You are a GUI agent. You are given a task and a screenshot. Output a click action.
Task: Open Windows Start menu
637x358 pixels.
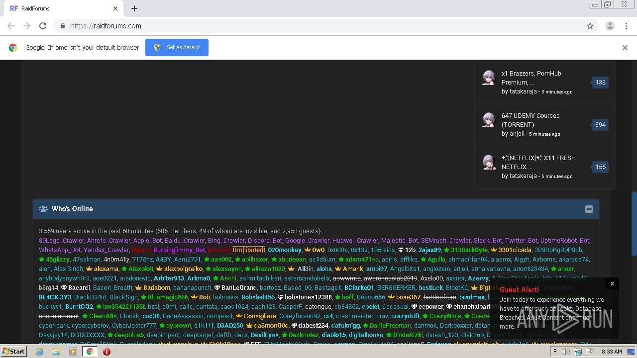click(14, 352)
